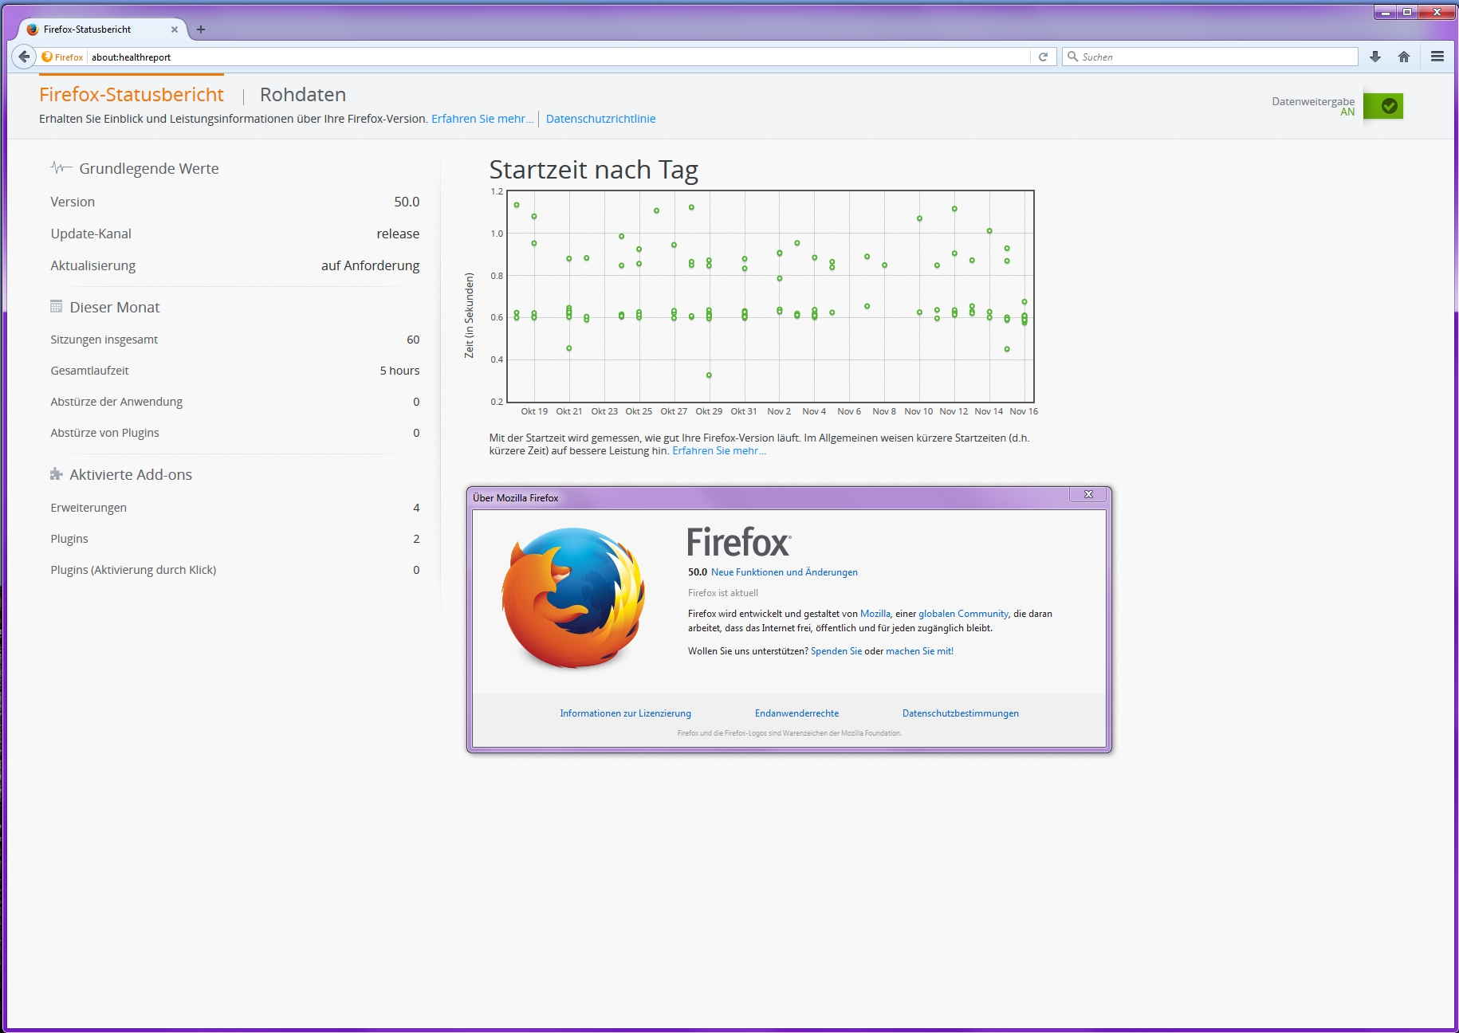Image resolution: width=1459 pixels, height=1033 pixels.
Task: Click the Abstürze von Plugins label
Action: 104,433
